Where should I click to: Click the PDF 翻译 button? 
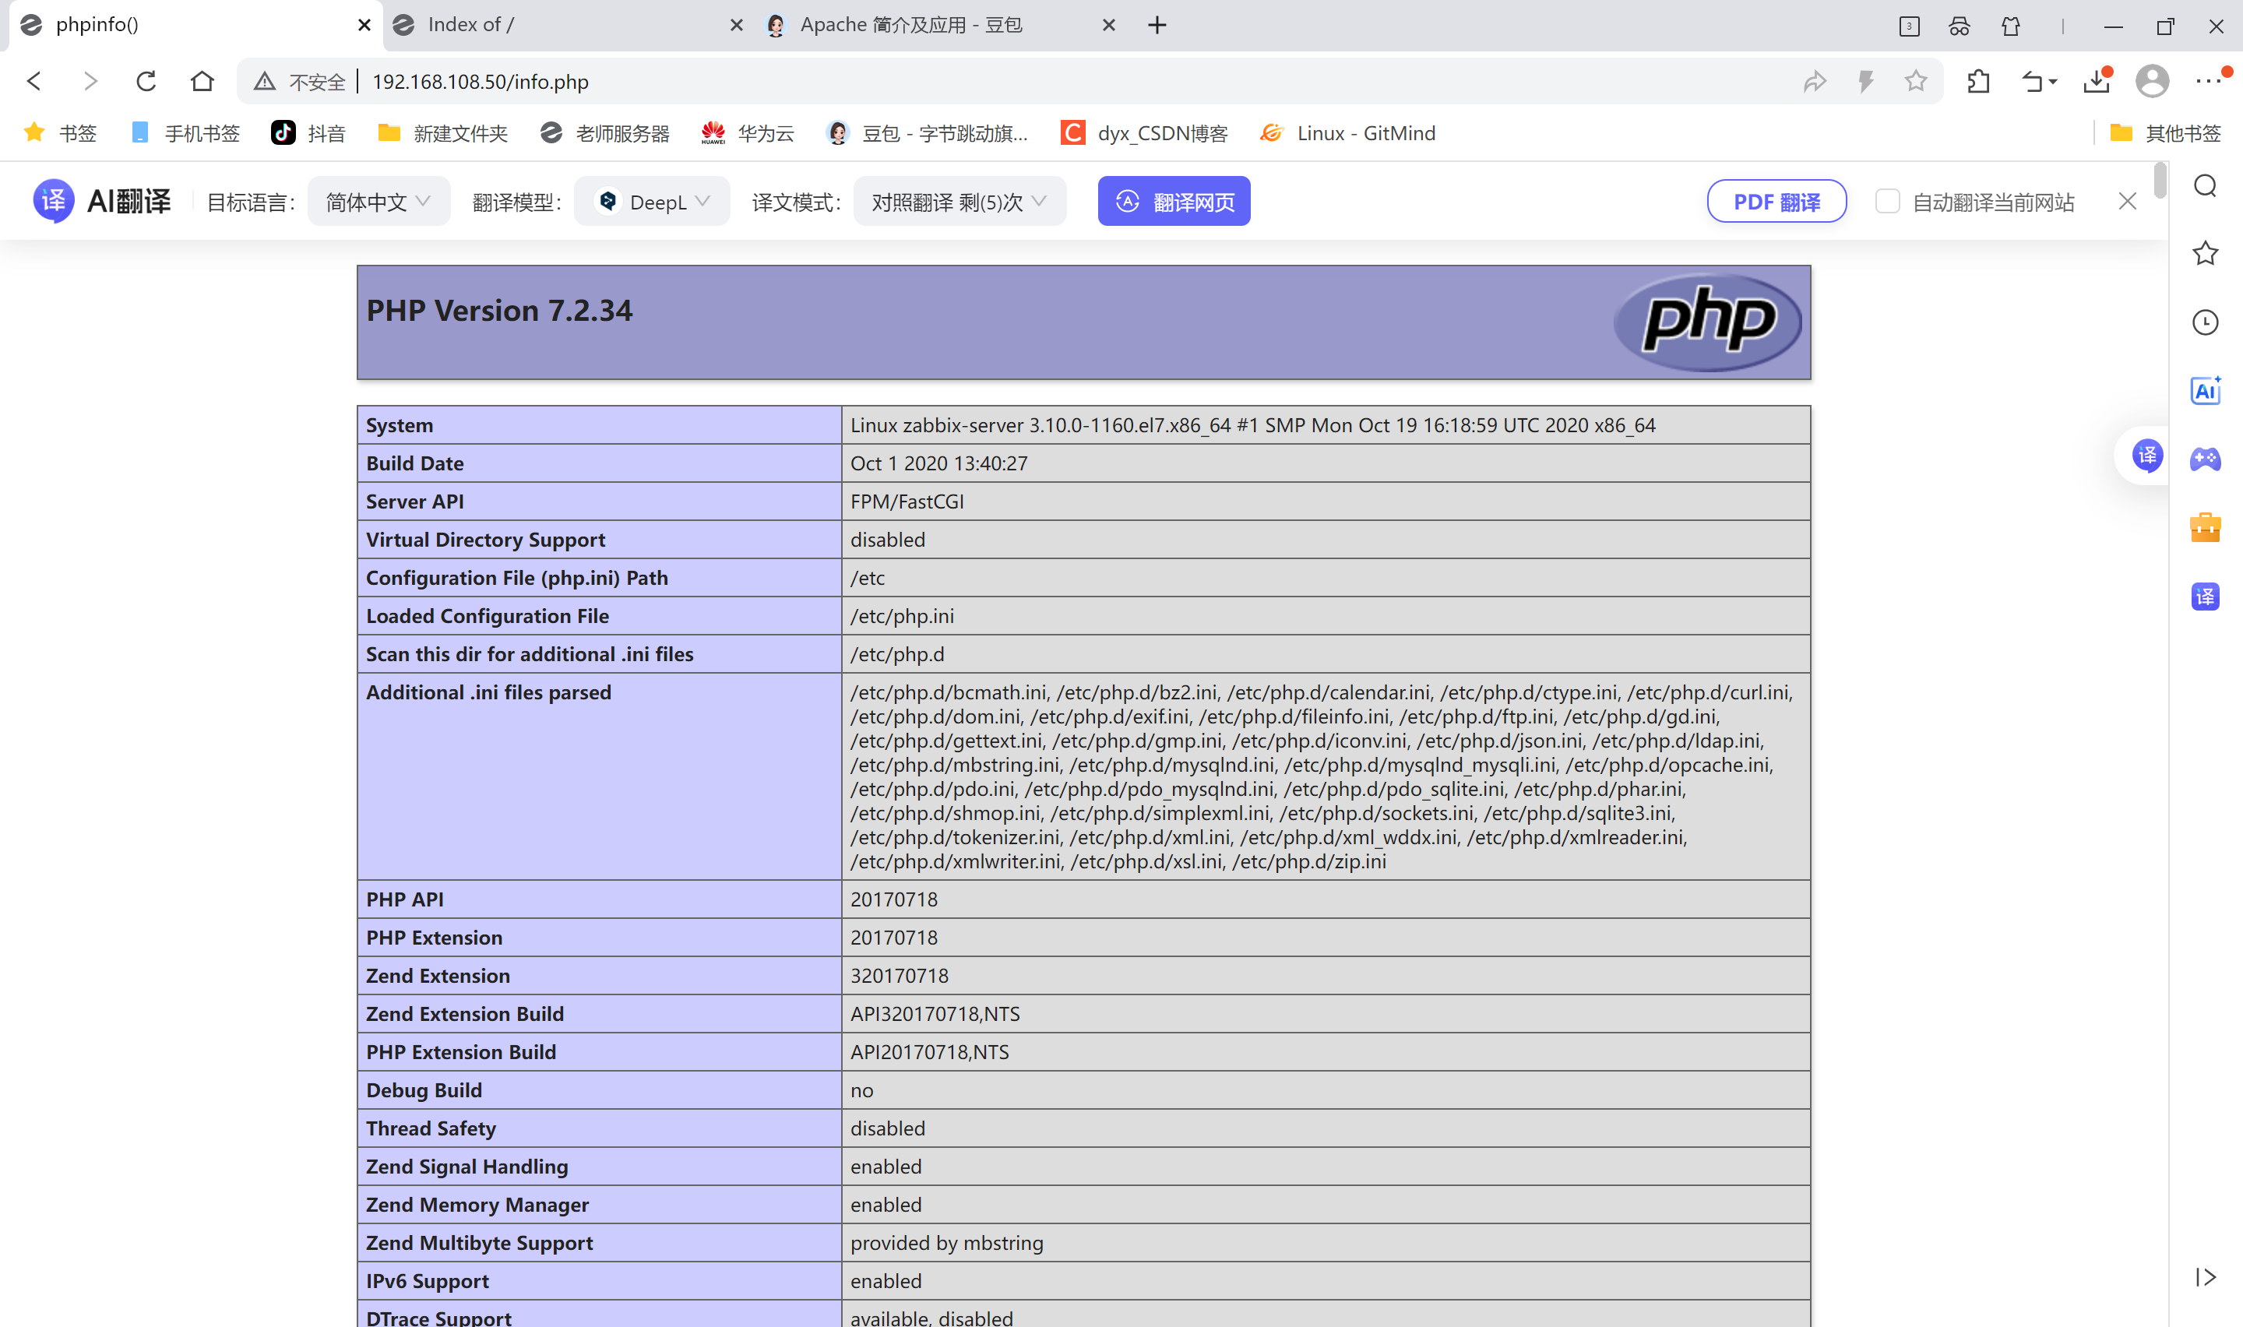click(x=1776, y=202)
